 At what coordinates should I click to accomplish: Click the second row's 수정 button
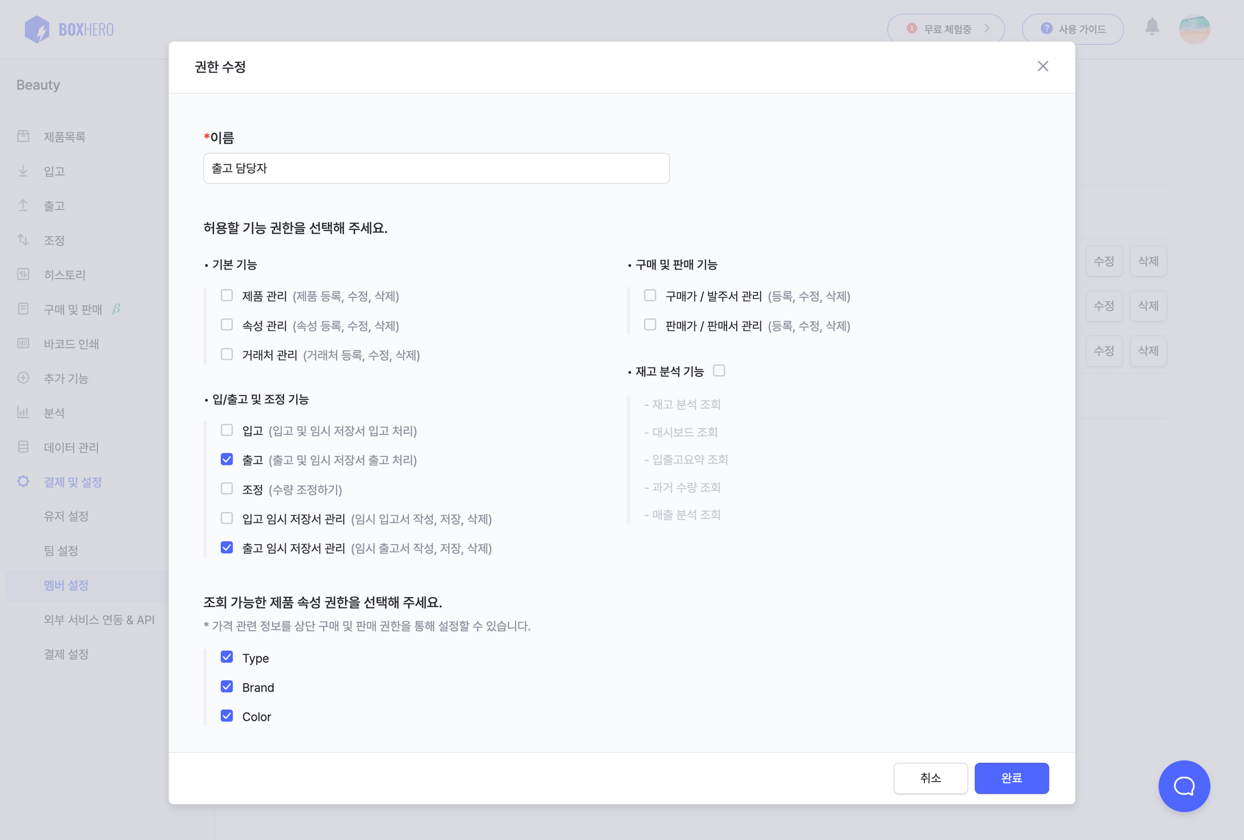pyautogui.click(x=1104, y=306)
